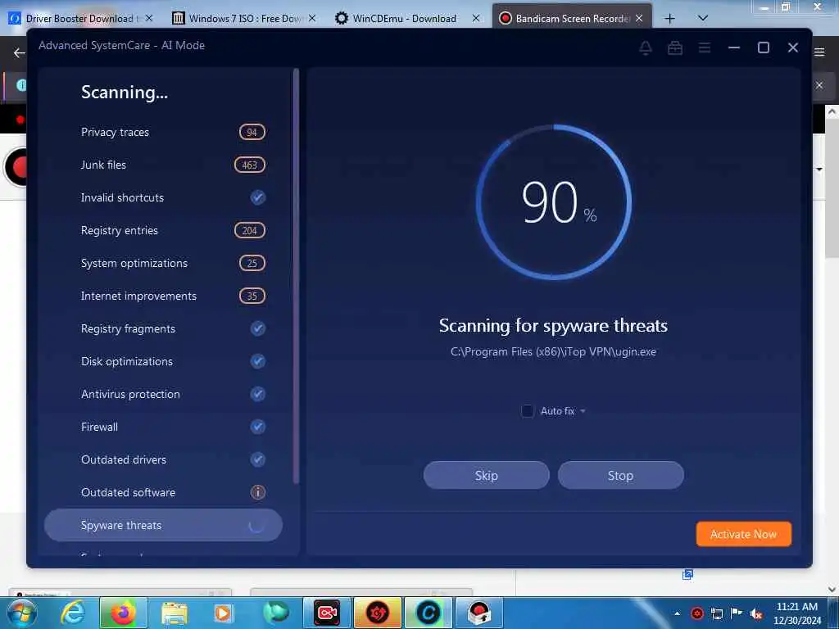Screen dimensions: 839x629
Task: Click the scan list vertical scrollbar
Action: [296, 275]
